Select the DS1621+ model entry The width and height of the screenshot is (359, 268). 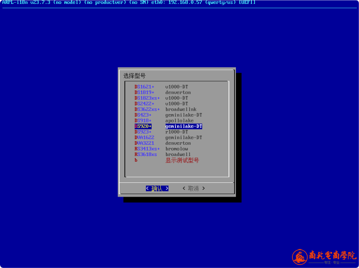161,87
